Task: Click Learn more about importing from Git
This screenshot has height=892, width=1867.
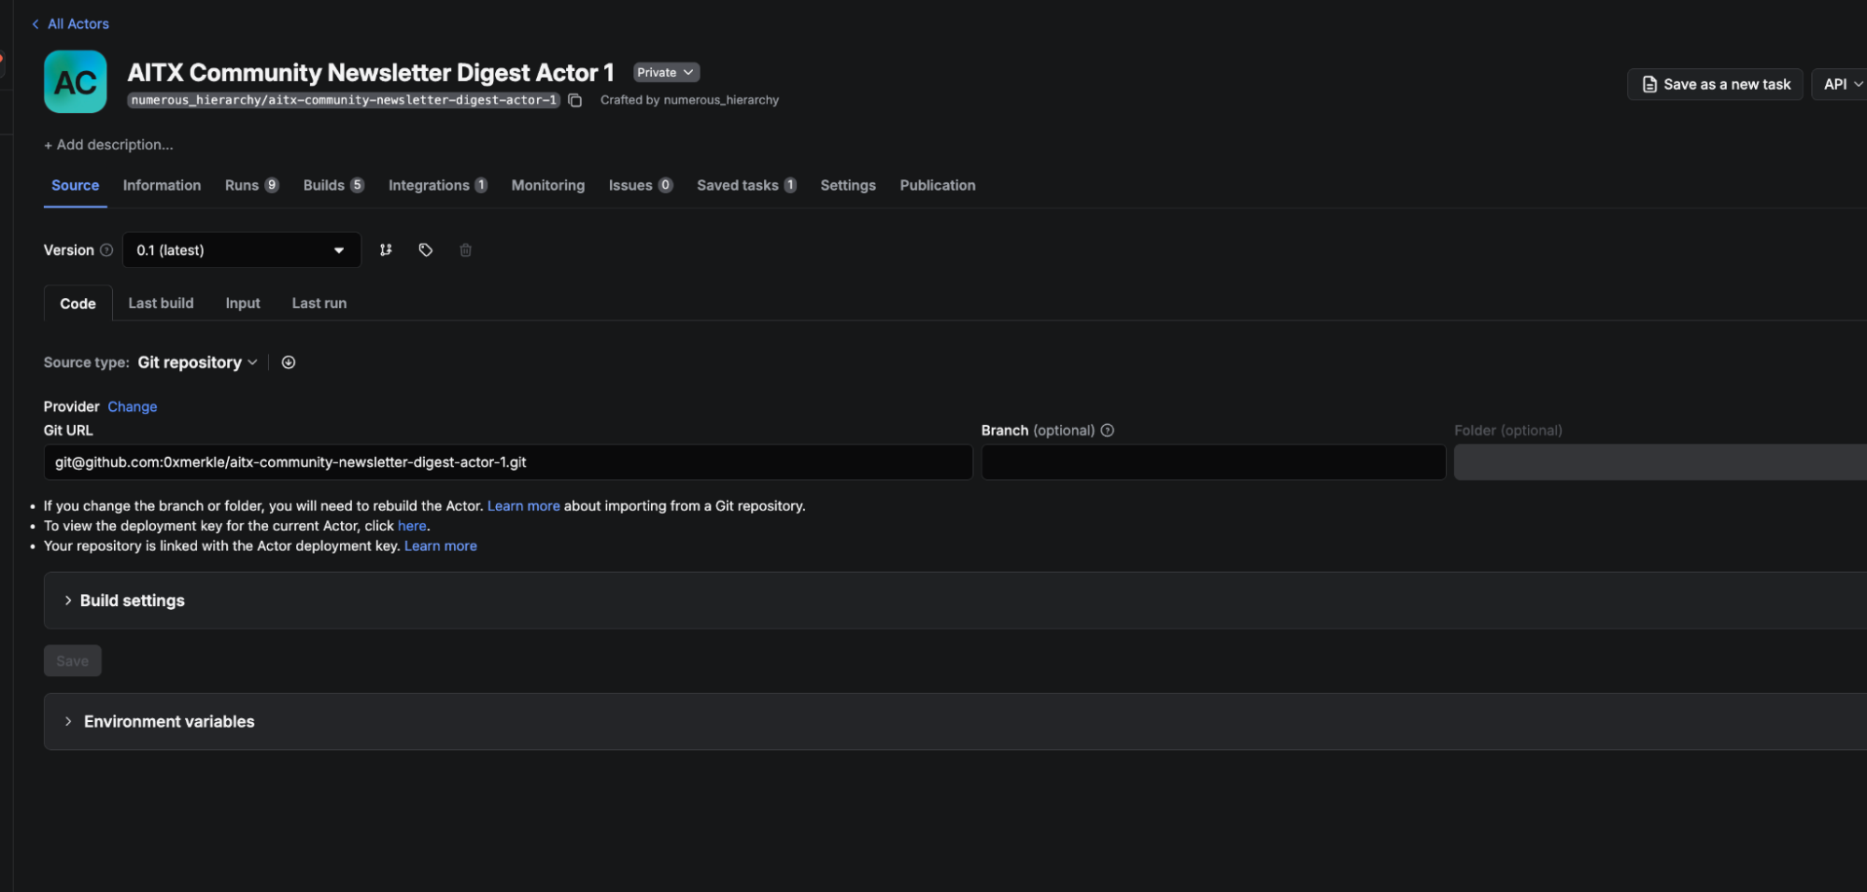Action: click(524, 506)
